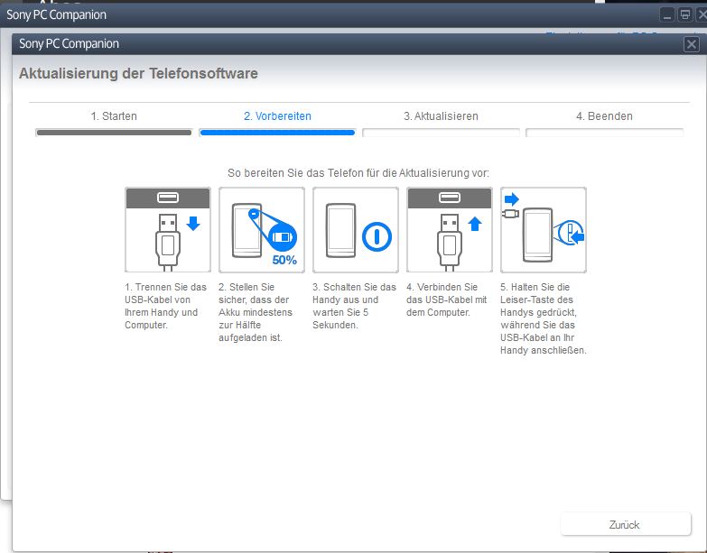
Task: Click the empty Beenden progress bar
Action: coord(604,133)
